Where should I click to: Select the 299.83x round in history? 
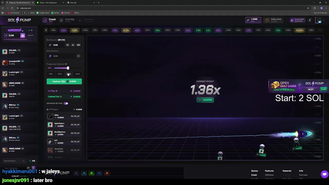tap(300, 30)
